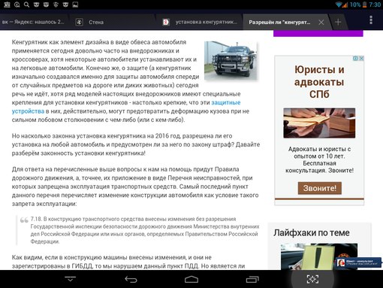This screenshot has height=288, width=383.
Task: Switch to the "Яндекс: нашлось 2..." tab
Action: 33,22
